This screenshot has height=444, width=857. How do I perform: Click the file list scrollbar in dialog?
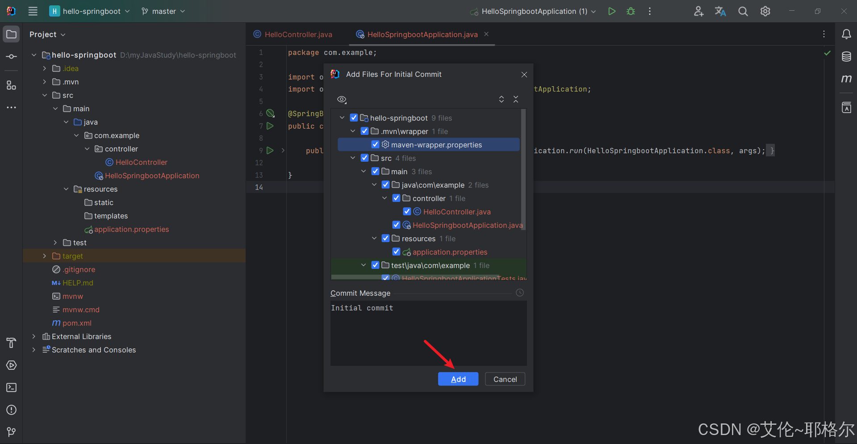pos(523,170)
